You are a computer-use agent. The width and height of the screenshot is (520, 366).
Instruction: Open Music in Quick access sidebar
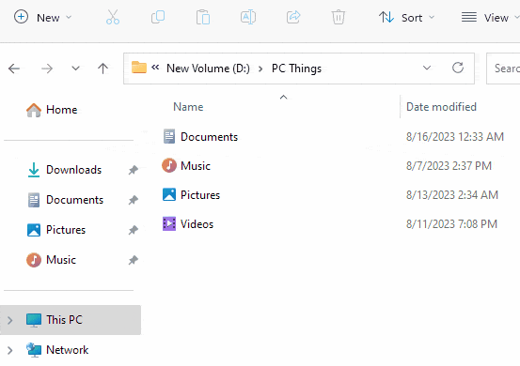61,260
